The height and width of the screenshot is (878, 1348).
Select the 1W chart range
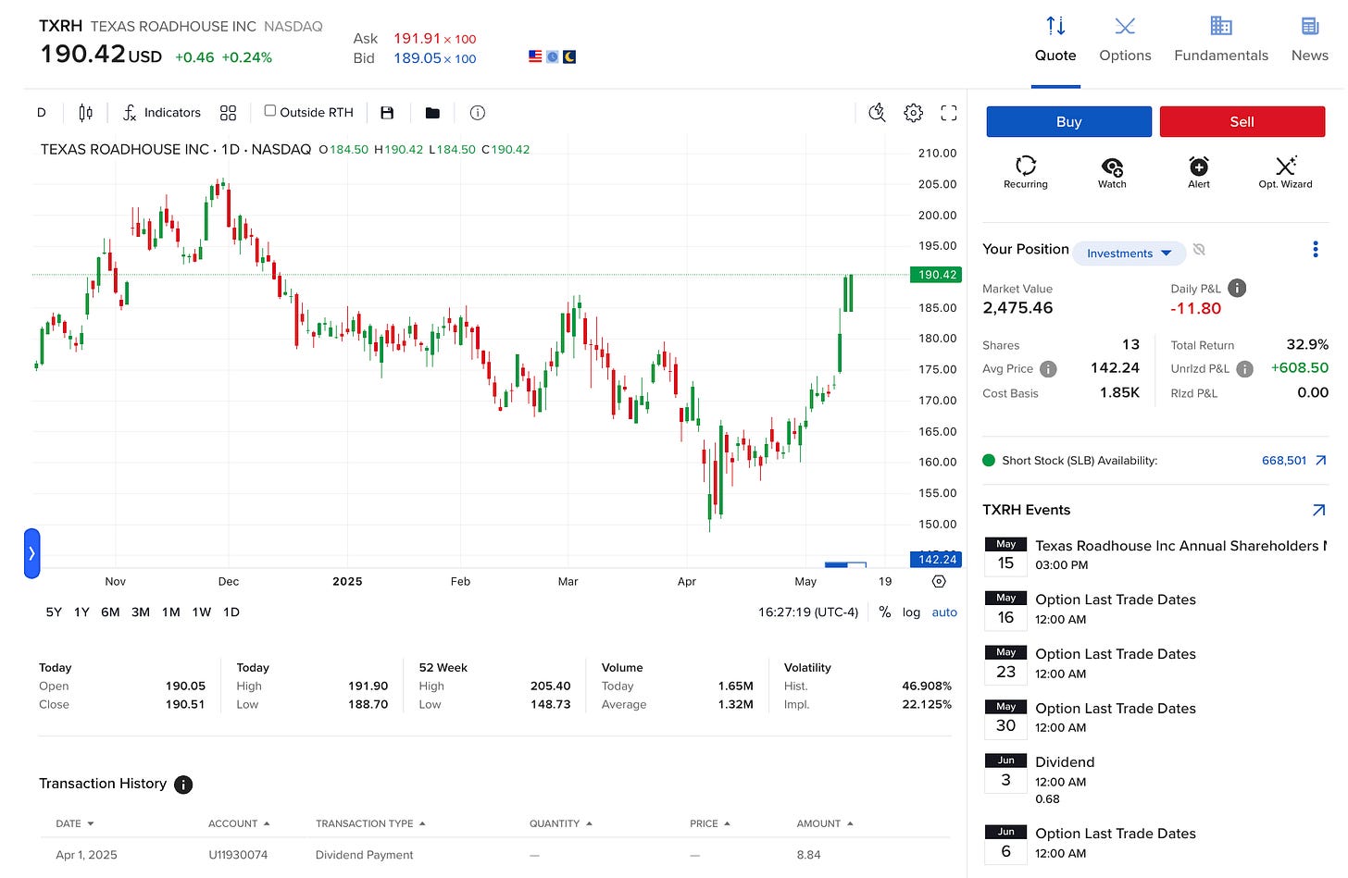(x=202, y=612)
